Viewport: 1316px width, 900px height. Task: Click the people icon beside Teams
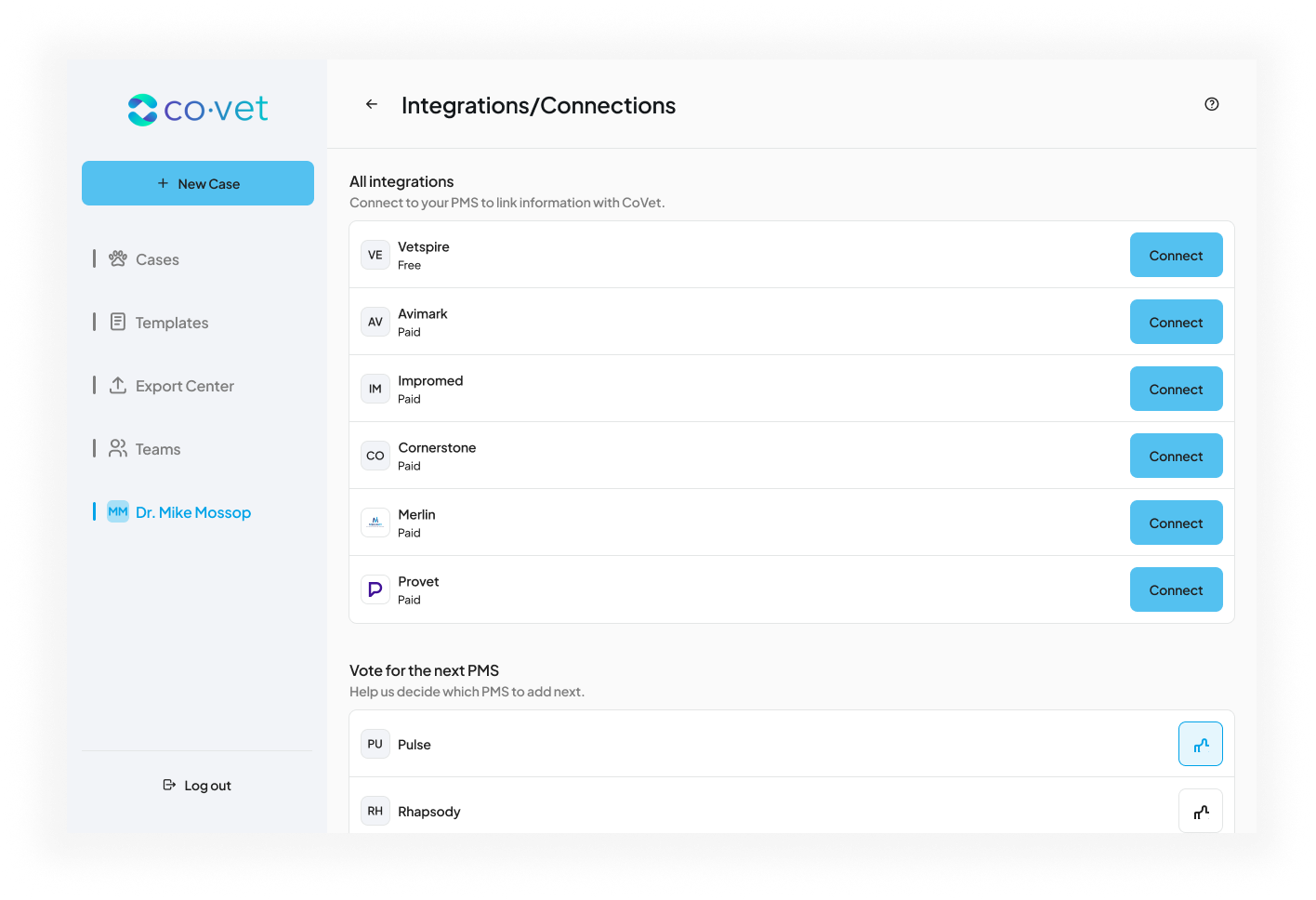coord(118,448)
